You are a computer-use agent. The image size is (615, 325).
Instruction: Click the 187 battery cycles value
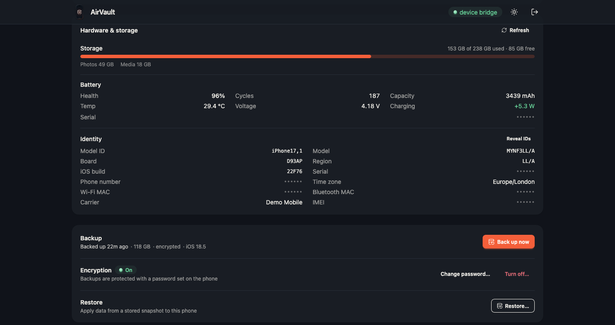click(375, 96)
